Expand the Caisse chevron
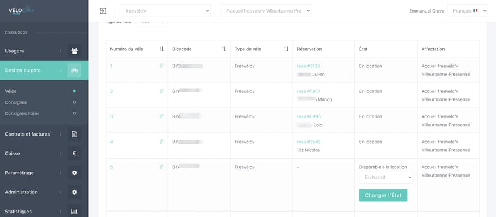The width and height of the screenshot is (496, 217). click(60, 154)
